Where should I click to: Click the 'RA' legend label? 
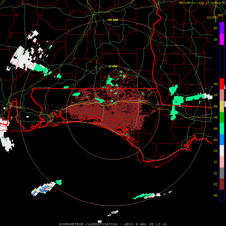coord(215,129)
